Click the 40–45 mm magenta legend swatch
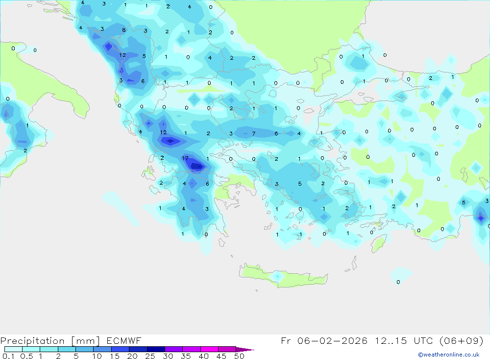This screenshot has width=490, height=359. click(x=209, y=349)
